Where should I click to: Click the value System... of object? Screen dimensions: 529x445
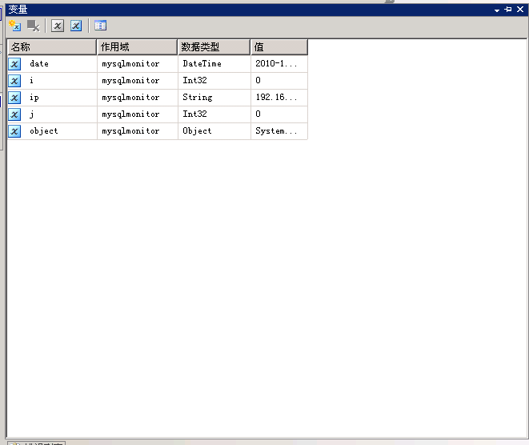tap(279, 131)
